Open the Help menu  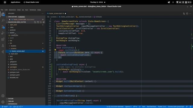tap(39, 10)
